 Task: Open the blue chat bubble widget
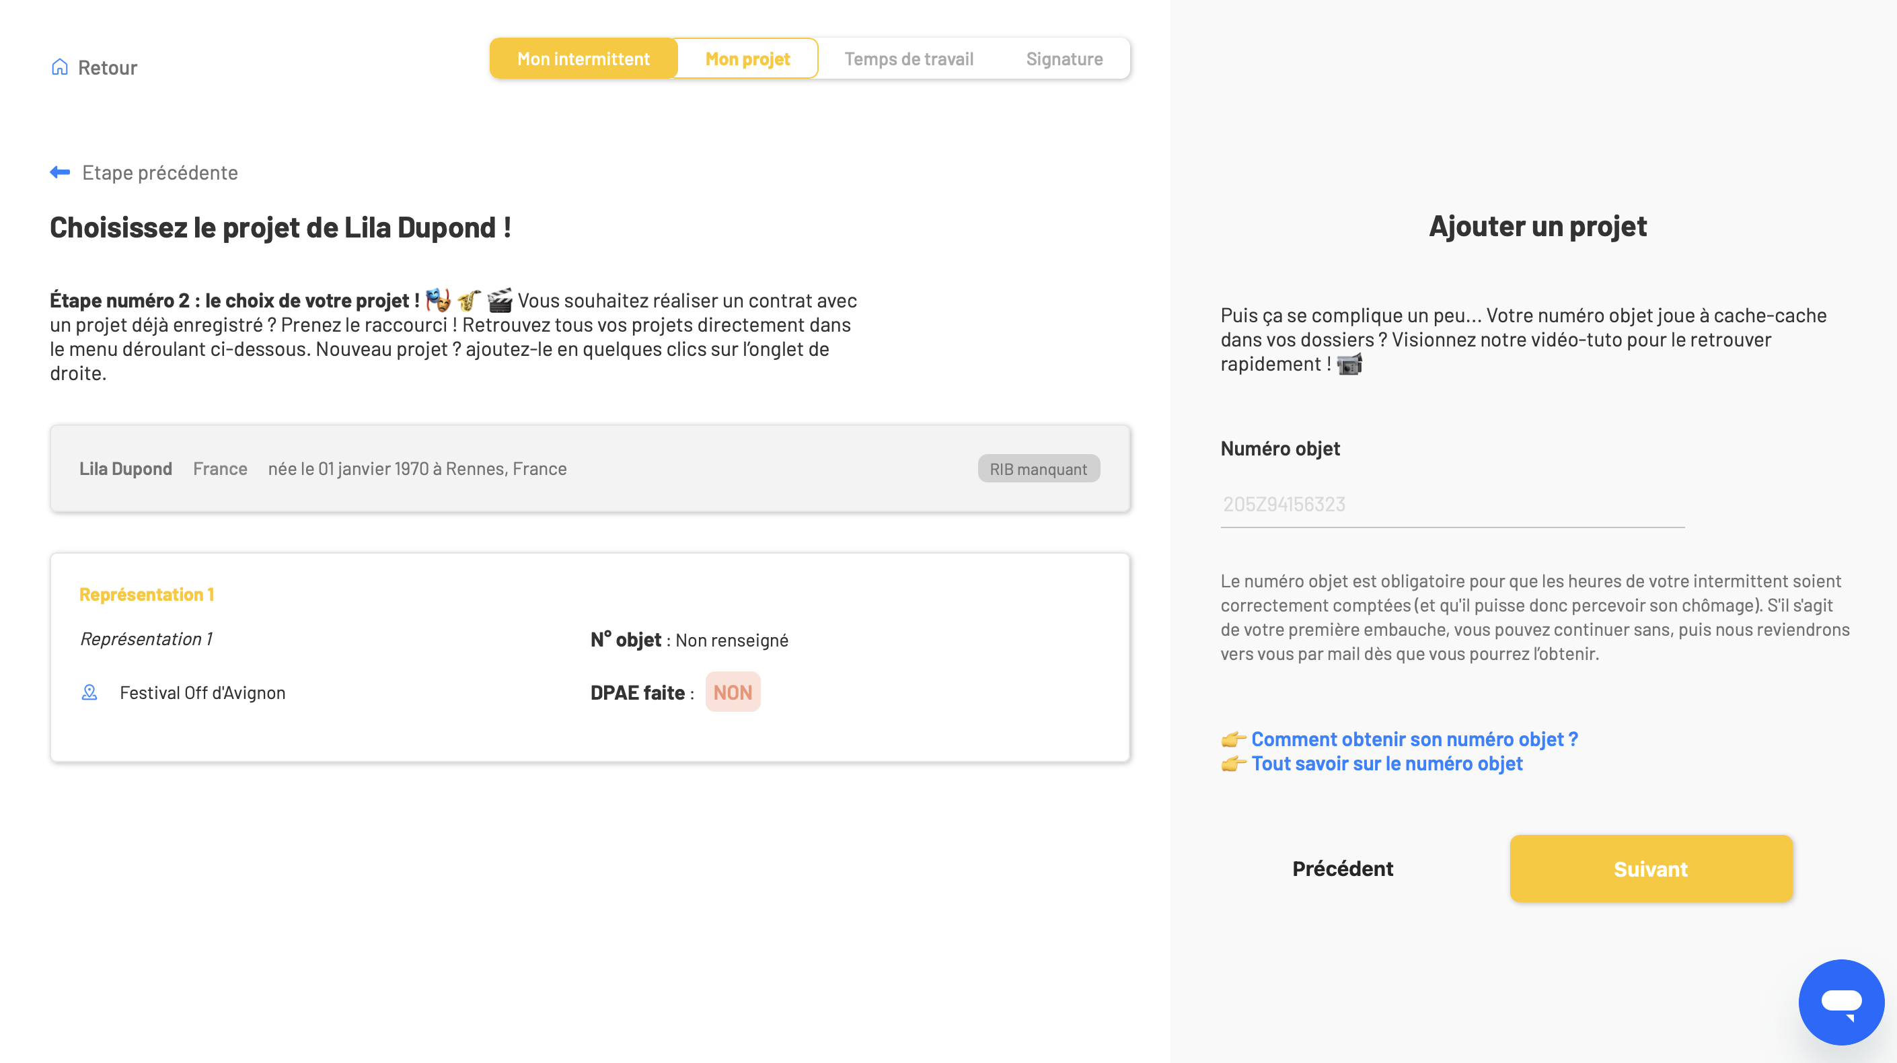pyautogui.click(x=1841, y=1002)
